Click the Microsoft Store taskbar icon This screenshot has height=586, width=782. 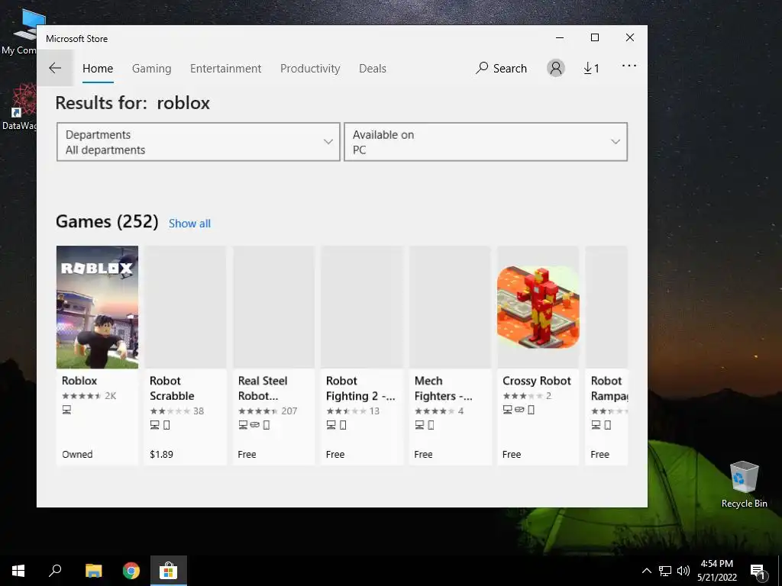(169, 571)
